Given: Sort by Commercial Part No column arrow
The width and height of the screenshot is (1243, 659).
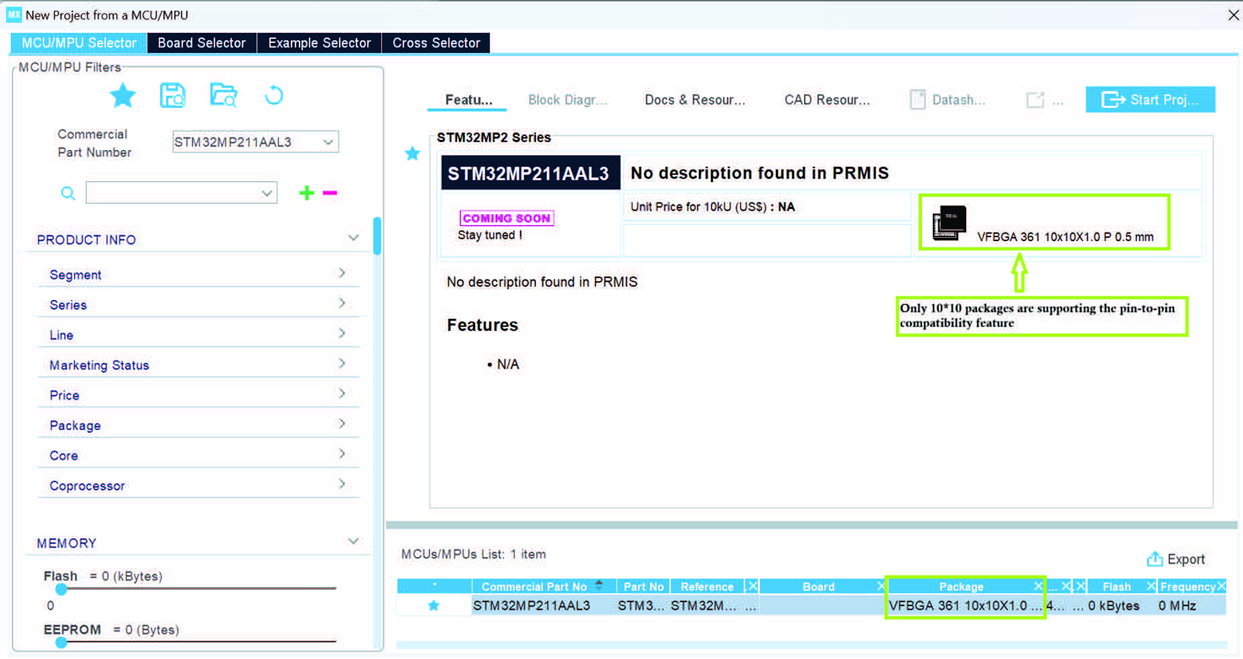Looking at the screenshot, I should [x=599, y=585].
